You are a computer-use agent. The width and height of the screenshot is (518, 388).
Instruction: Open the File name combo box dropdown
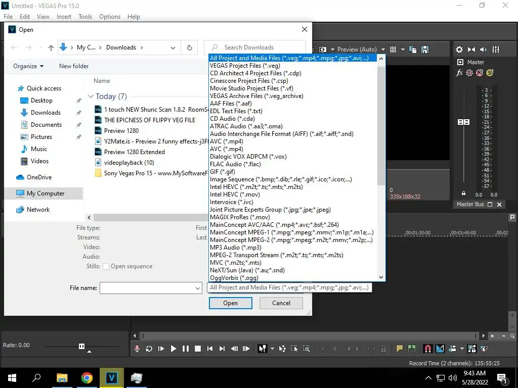coord(197,288)
